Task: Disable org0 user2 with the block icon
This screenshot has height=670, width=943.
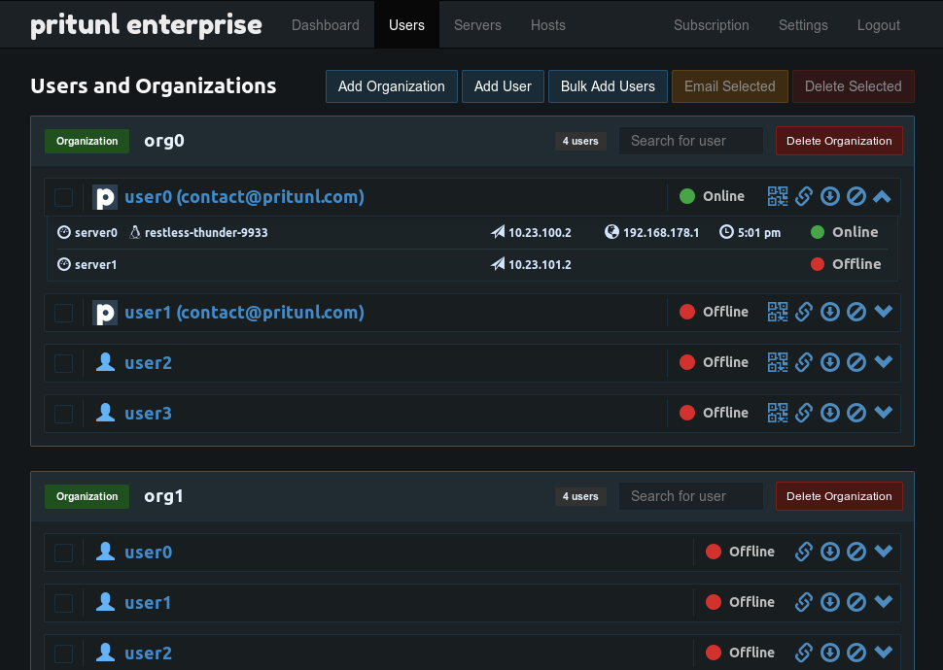Action: (856, 362)
